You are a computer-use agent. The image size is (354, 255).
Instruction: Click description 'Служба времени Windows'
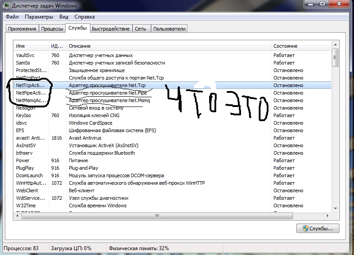(97, 206)
